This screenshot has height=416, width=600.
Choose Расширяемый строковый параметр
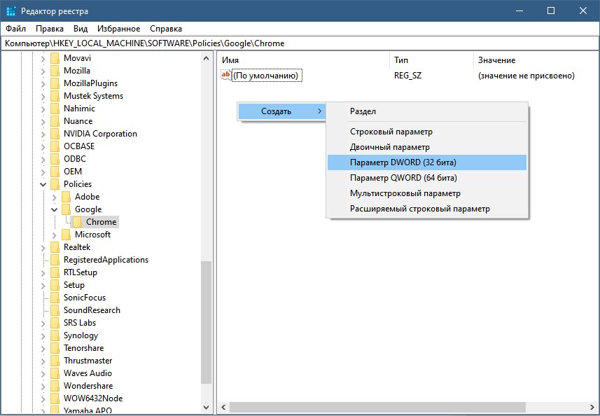click(427, 209)
